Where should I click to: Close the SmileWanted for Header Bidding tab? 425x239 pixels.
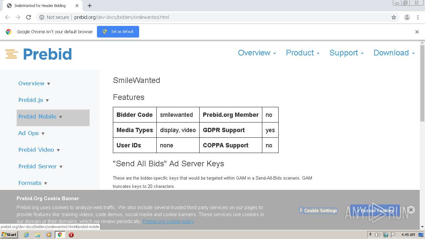[x=77, y=6]
